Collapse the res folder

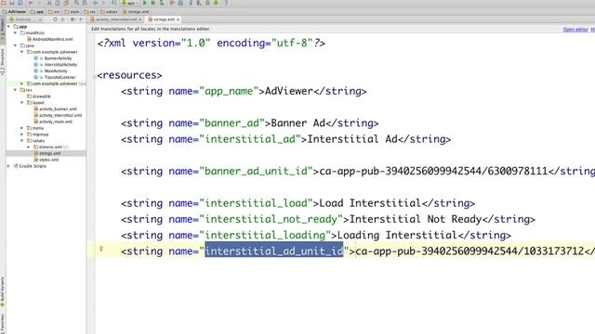coord(15,90)
